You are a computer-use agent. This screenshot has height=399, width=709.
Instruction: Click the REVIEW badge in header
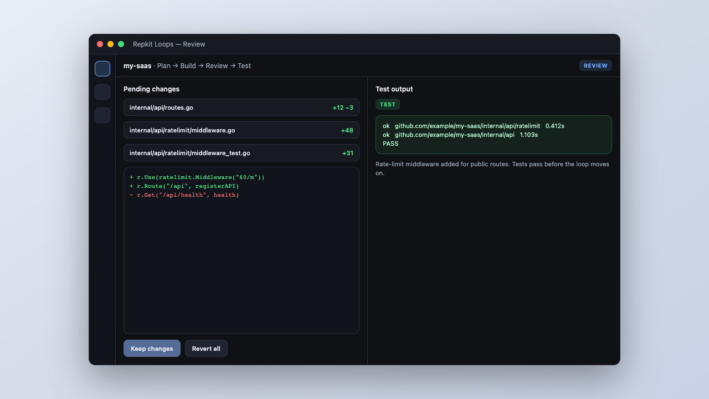(x=595, y=65)
